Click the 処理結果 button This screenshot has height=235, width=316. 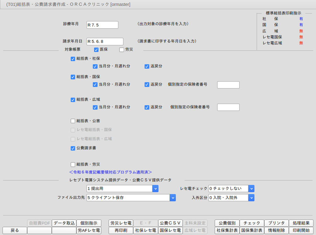click(x=301, y=223)
